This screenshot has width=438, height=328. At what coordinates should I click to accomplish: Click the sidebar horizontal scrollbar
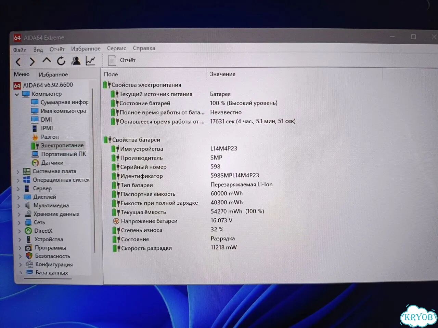[48, 279]
